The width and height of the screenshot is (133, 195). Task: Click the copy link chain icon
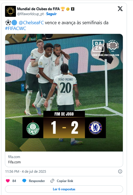tap(52, 181)
